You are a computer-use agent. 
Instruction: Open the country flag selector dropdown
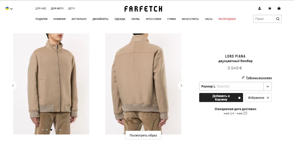click(x=9, y=9)
